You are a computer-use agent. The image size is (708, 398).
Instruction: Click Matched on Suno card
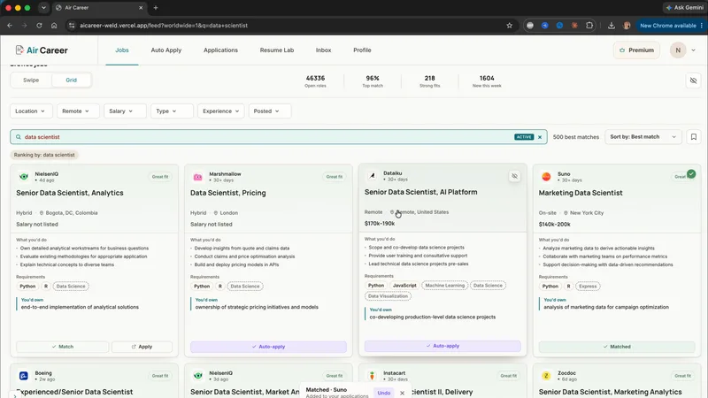[617, 347]
